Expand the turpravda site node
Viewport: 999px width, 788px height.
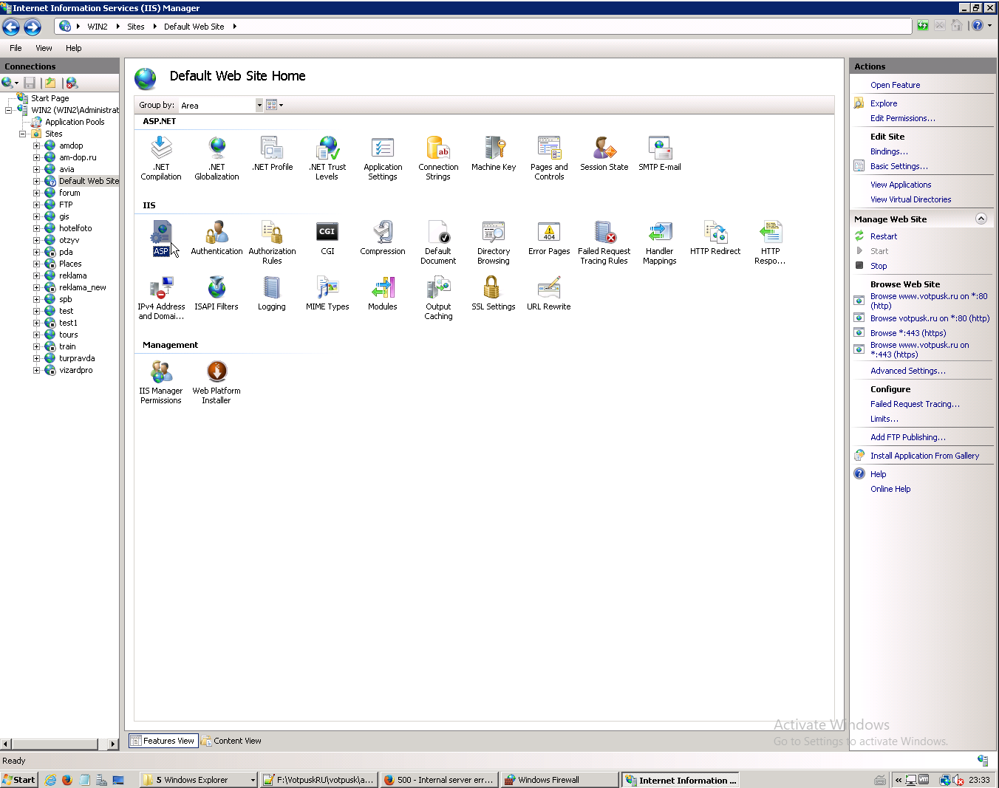(36, 358)
